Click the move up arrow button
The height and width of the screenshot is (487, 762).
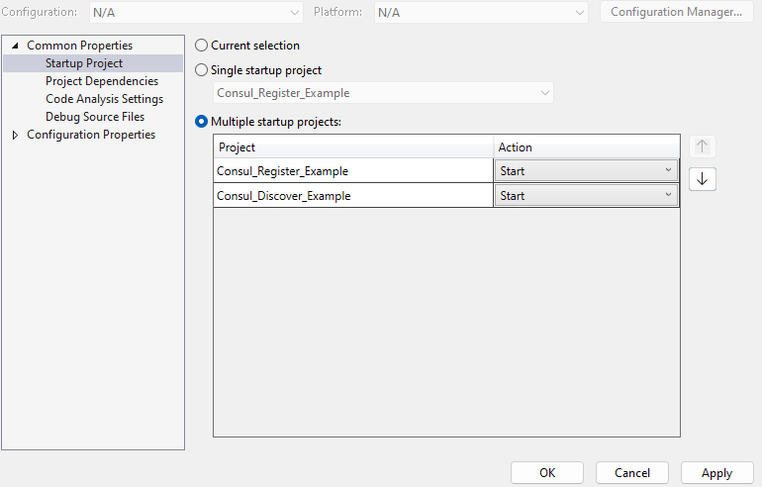click(702, 146)
